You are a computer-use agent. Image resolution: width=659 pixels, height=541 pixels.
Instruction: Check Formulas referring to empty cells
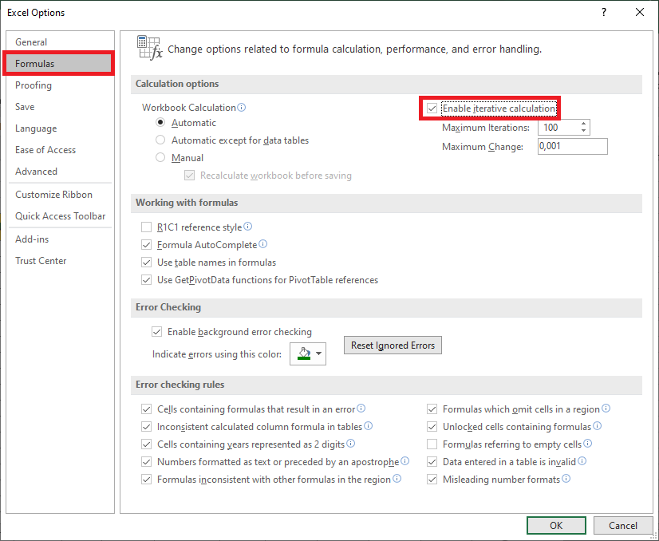click(x=432, y=444)
